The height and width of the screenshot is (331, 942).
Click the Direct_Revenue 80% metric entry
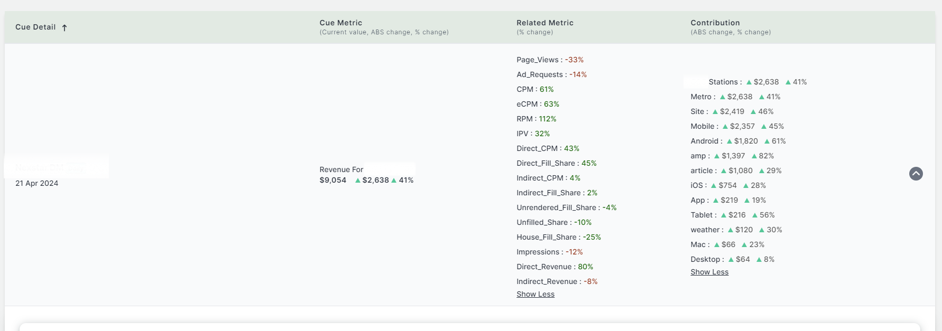(555, 267)
